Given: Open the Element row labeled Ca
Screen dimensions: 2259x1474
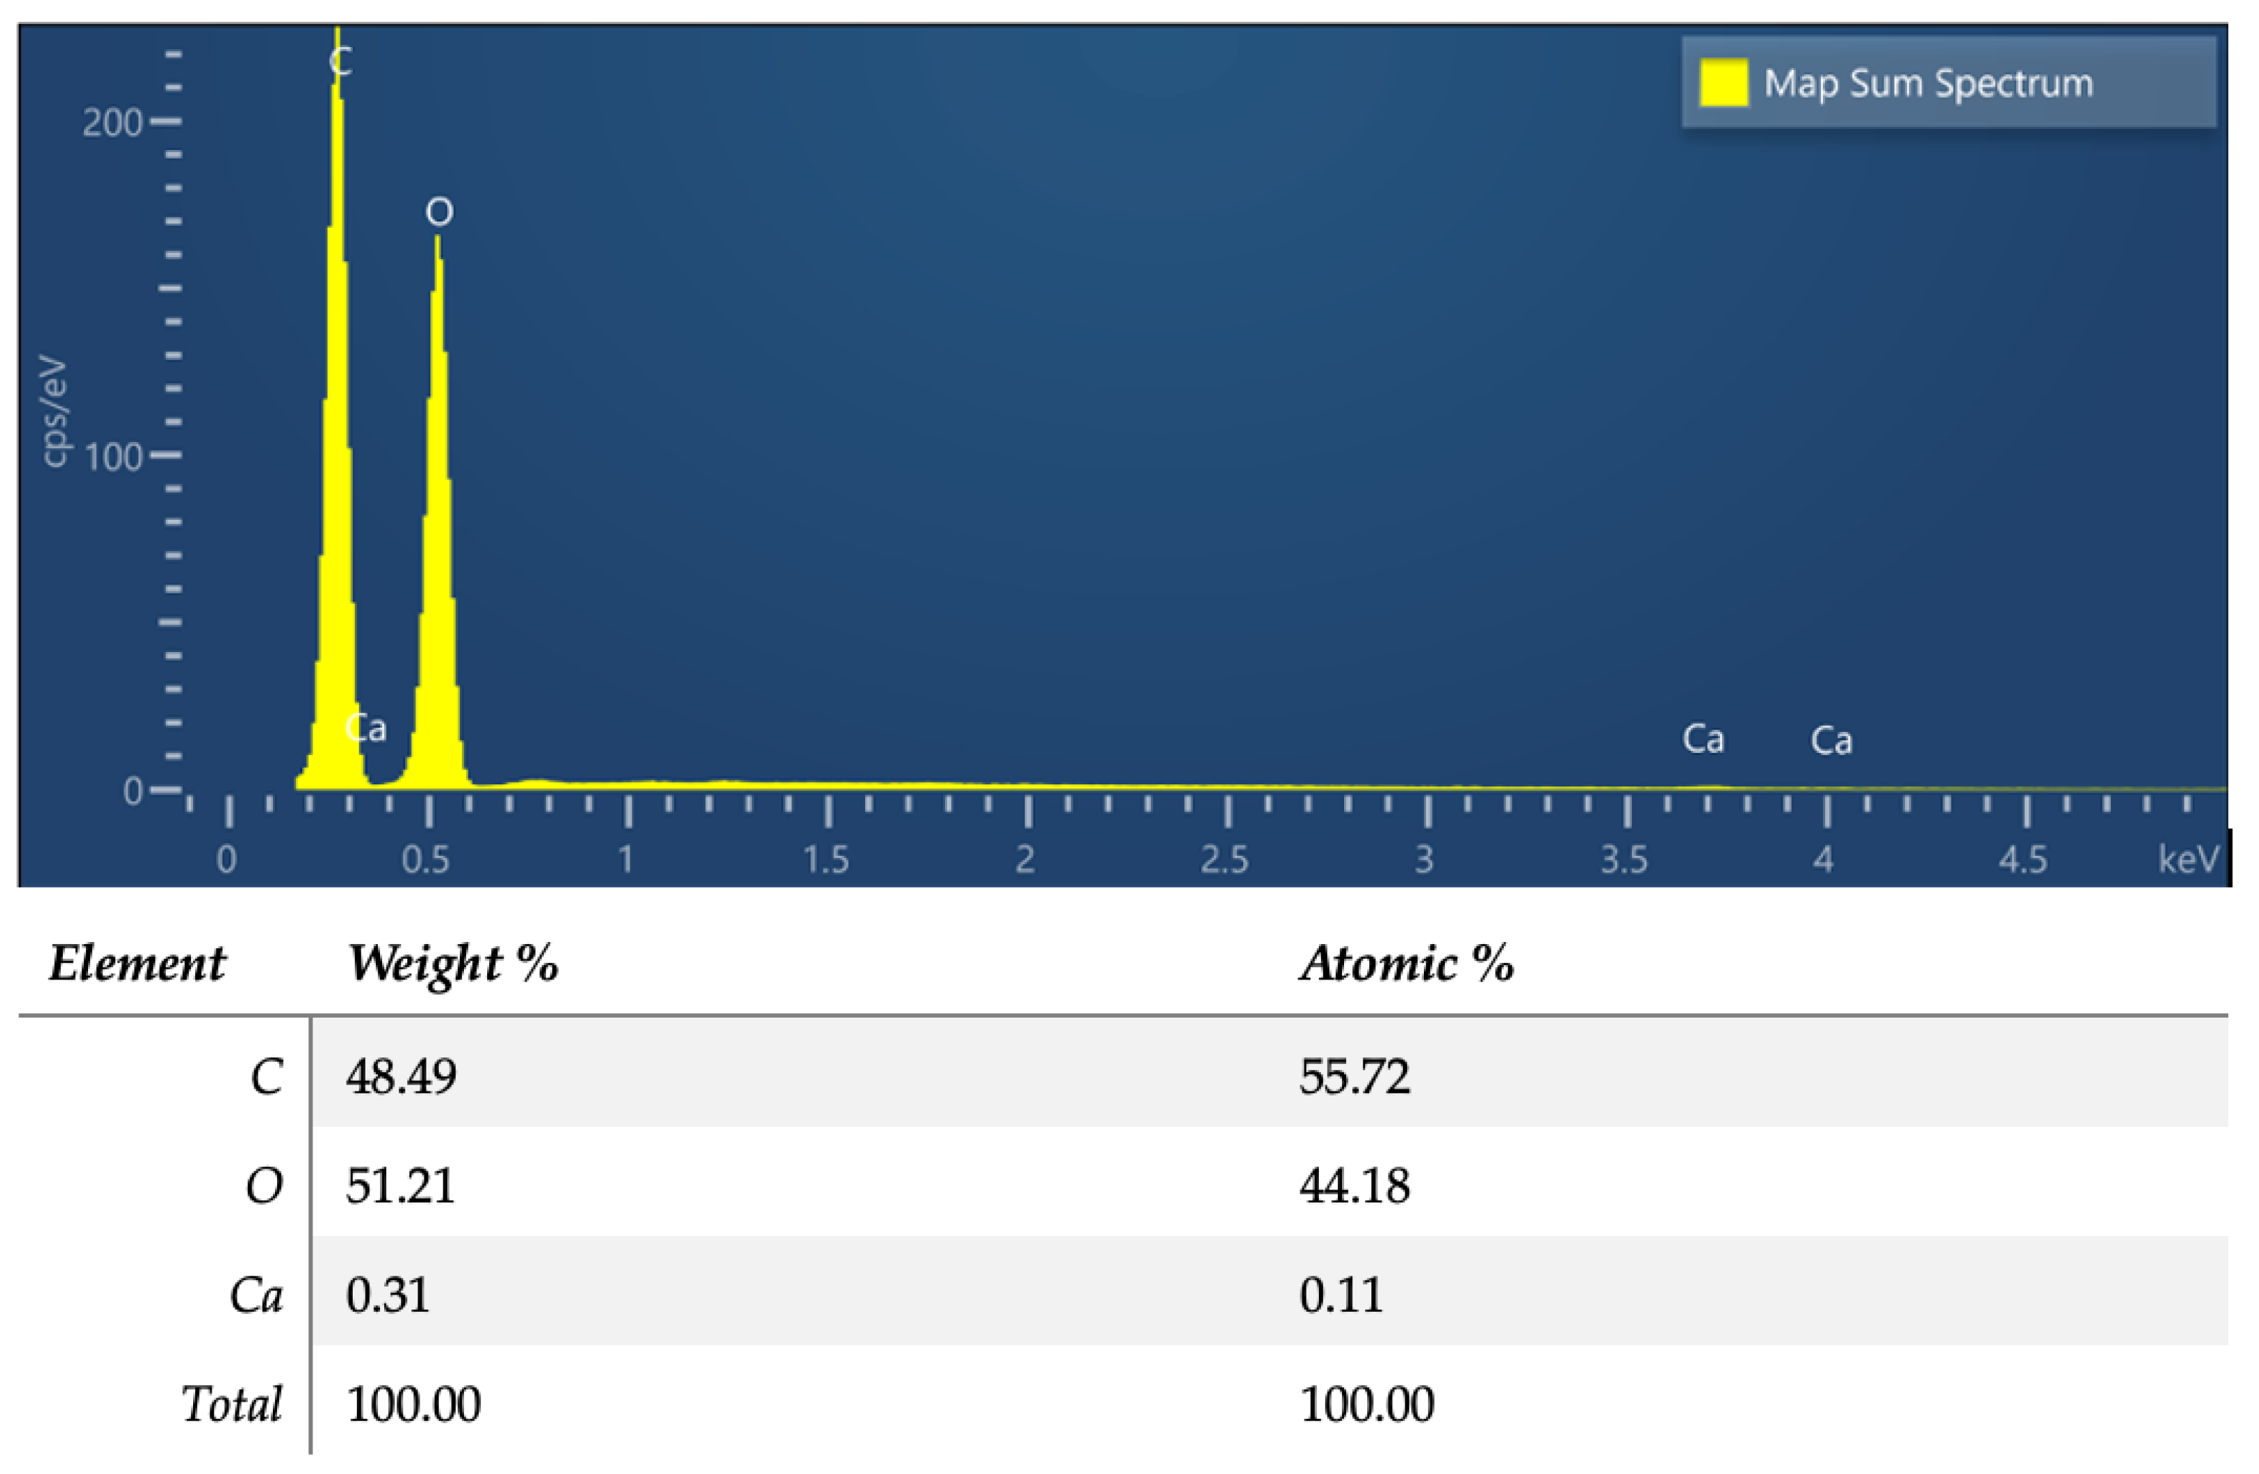Looking at the screenshot, I should (x=258, y=1295).
